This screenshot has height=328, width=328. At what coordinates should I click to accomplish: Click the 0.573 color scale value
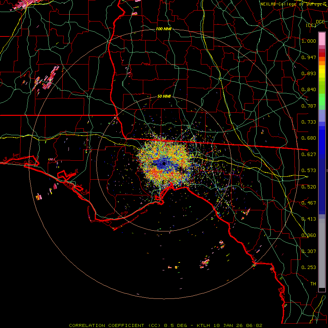pyautogui.click(x=309, y=171)
